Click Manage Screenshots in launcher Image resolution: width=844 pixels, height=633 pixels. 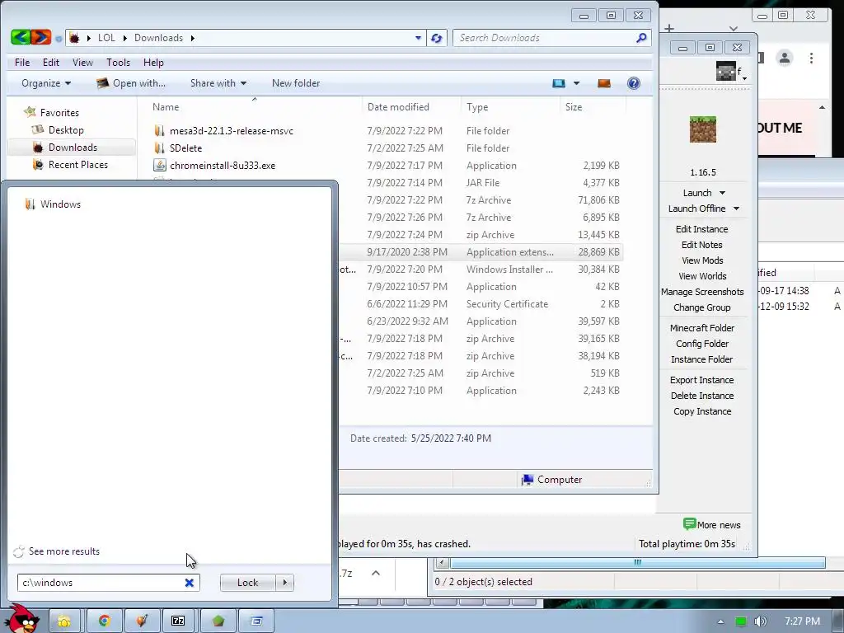pyautogui.click(x=702, y=292)
